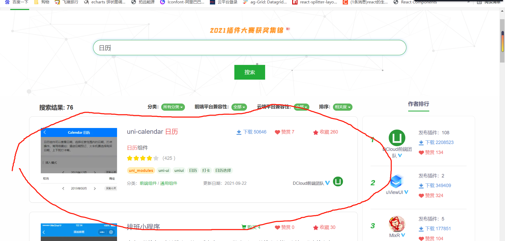Screen dimensions: 505x241
Task: Open the 前端平台兼容性 全部 dropdown
Action: pos(239,107)
